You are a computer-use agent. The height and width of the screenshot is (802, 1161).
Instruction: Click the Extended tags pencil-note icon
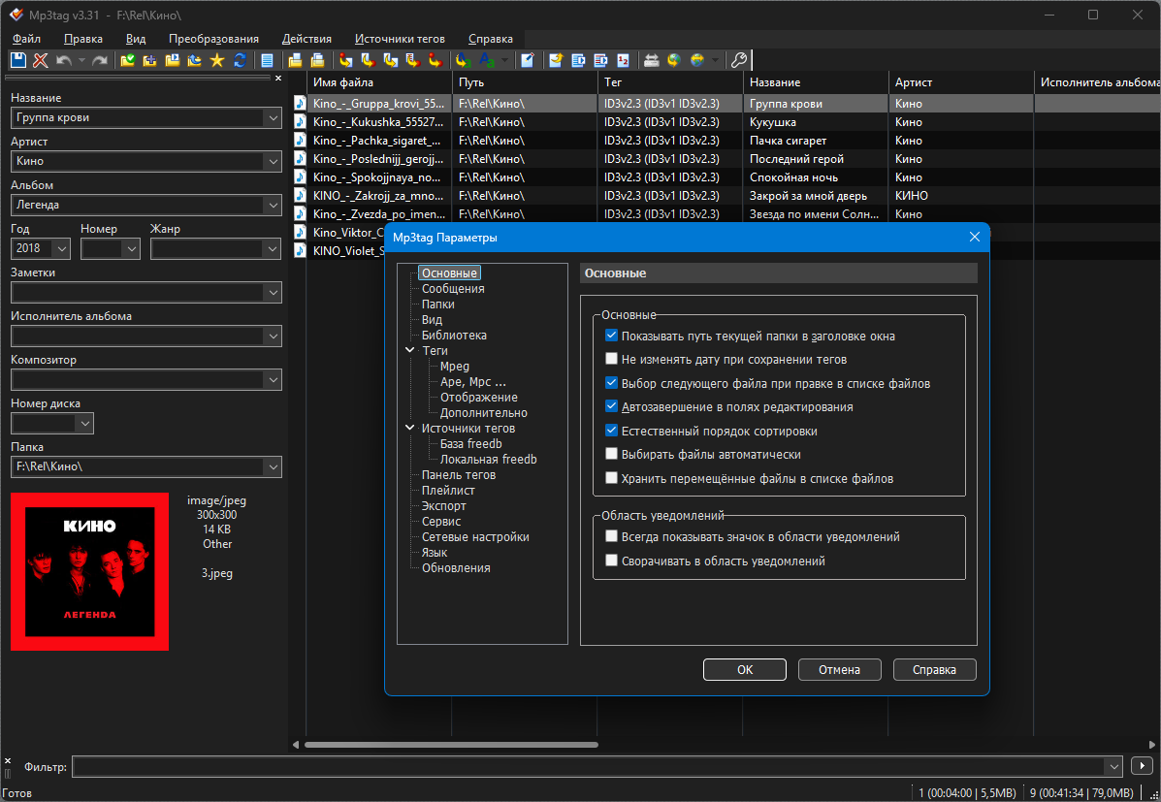(x=528, y=60)
